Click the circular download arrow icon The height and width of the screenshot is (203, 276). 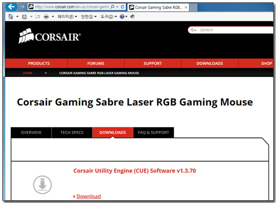tap(42, 185)
